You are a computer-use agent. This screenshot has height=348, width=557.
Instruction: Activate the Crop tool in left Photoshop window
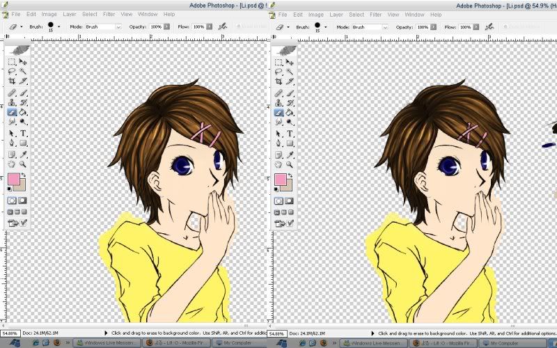coord(12,81)
